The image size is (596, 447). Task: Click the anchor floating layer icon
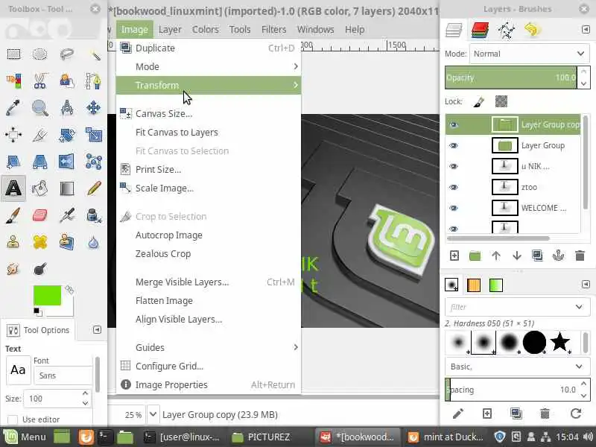[558, 256]
